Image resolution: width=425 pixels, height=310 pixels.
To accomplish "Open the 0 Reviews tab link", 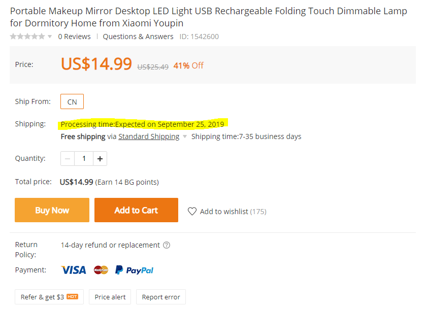I will [74, 37].
